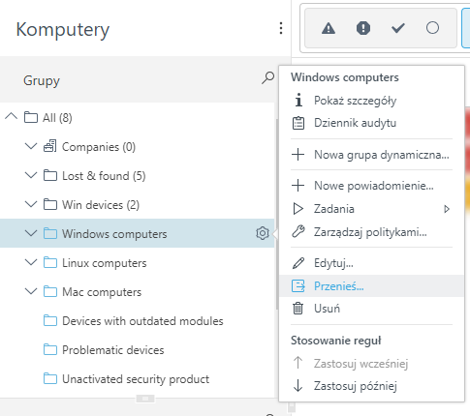
Task: Click the Companies building icon
Action: (x=50, y=146)
